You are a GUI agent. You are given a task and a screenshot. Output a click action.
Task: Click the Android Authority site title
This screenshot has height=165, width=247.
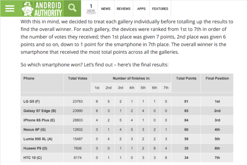pyautogui.click(x=48, y=9)
